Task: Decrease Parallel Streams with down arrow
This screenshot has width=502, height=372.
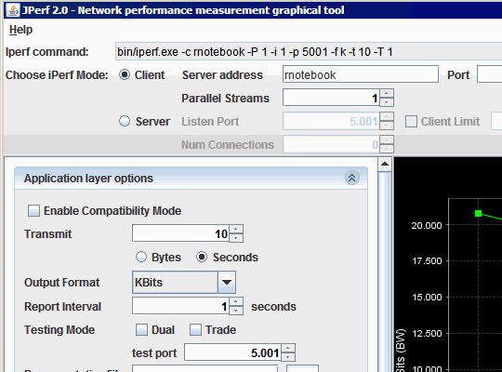Action: pyautogui.click(x=387, y=102)
